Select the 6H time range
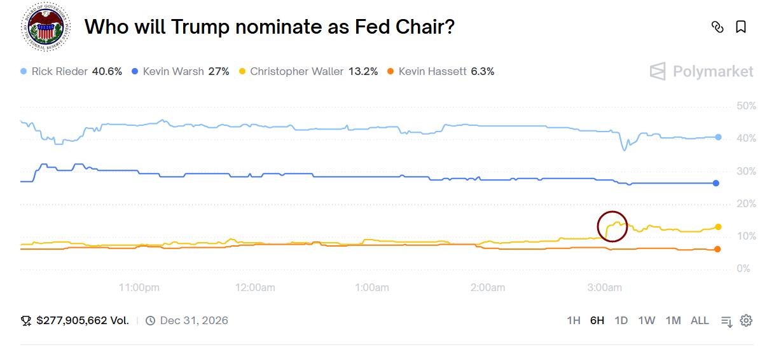This screenshot has height=347, width=760. click(x=597, y=320)
